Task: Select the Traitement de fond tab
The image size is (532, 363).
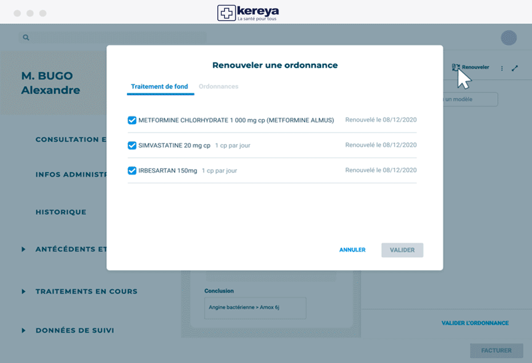Action: click(x=160, y=87)
